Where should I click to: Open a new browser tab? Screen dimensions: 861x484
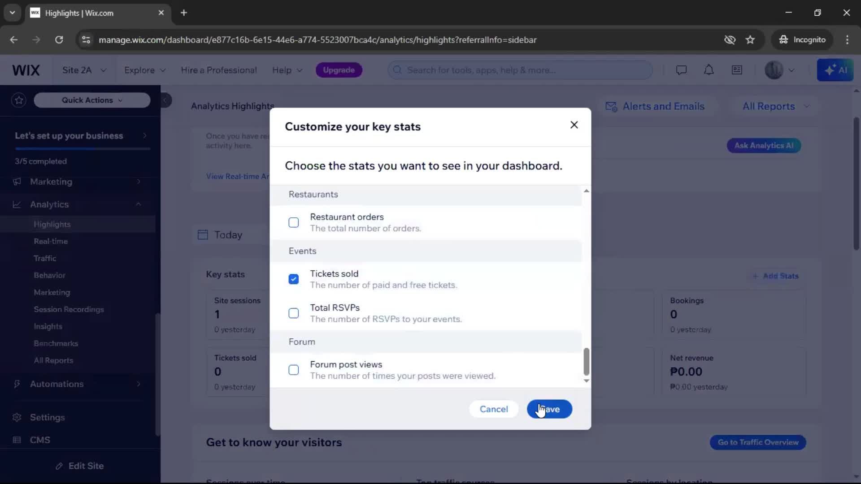184,13
